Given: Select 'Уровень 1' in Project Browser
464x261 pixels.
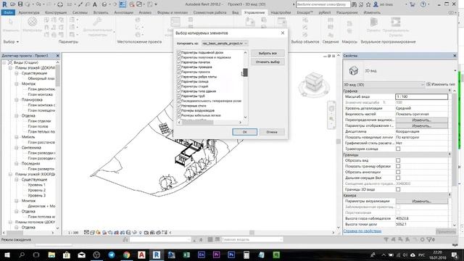Looking at the screenshot, I should click(37, 185).
